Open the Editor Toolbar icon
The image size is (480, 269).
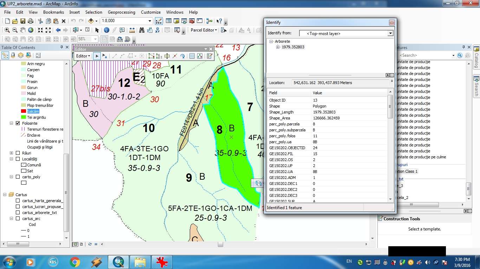158,21
